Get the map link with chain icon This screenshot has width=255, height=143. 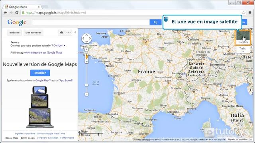[69, 33]
